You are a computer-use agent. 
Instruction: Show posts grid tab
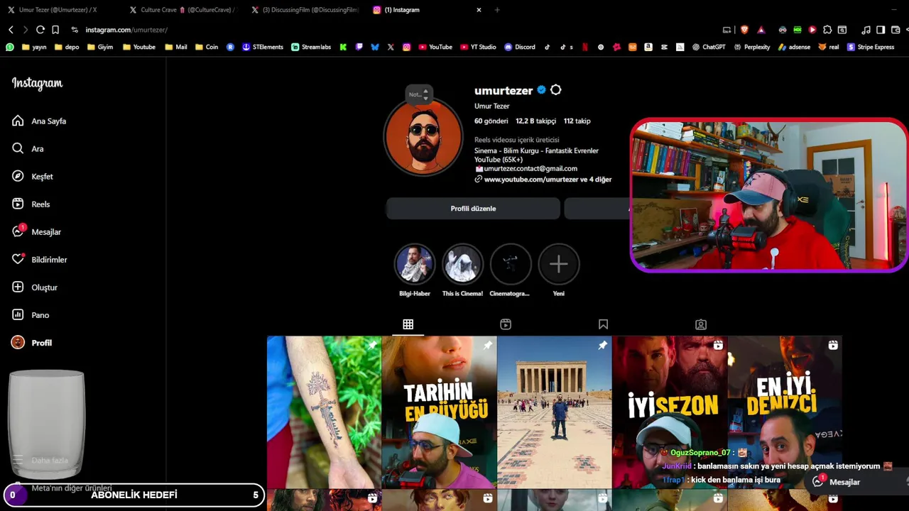[408, 324]
